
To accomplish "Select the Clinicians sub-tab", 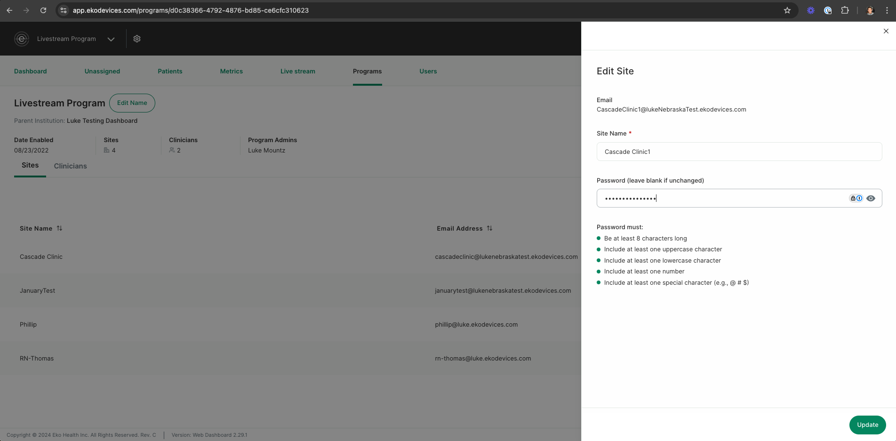I will tap(71, 166).
